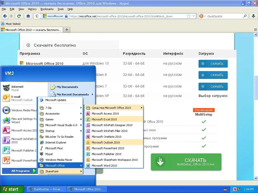
Task: Reload the current page
Action: pos(19,16)
